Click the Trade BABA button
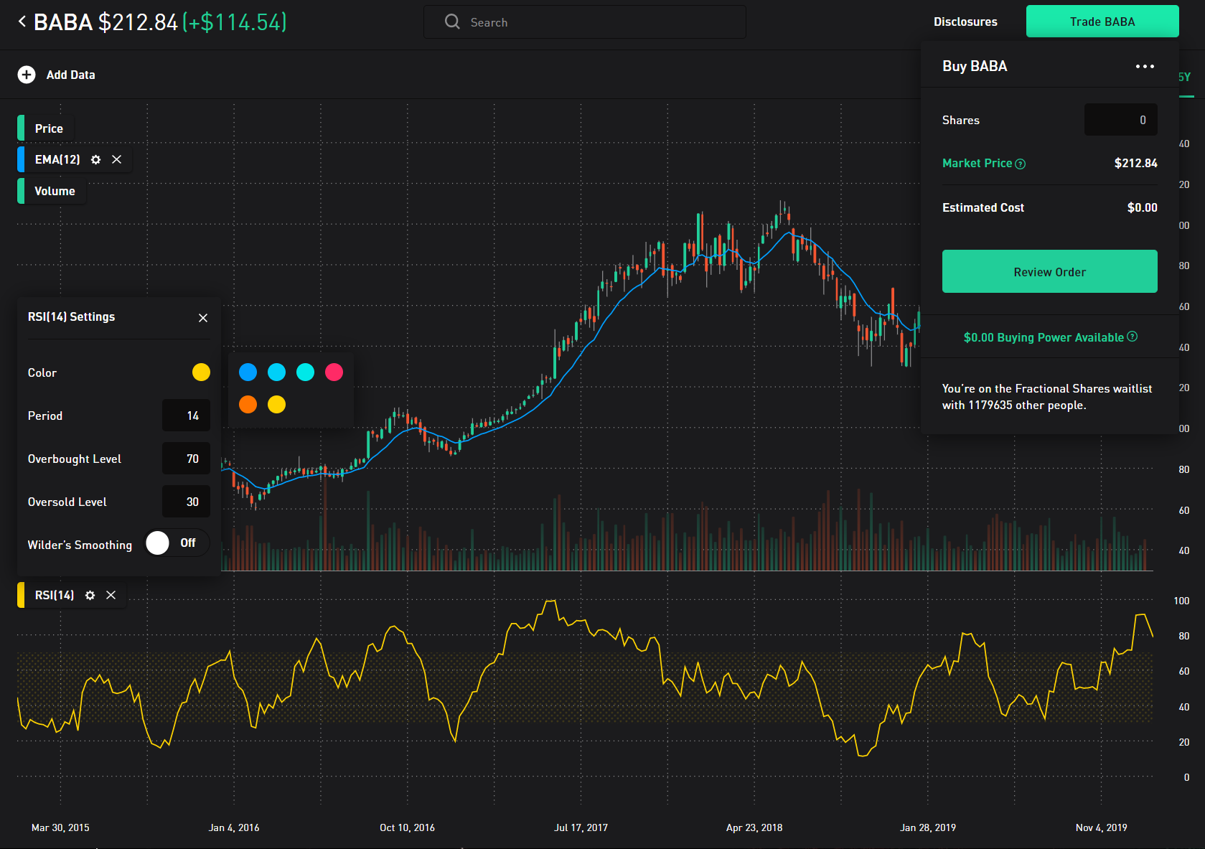Screen dimensions: 1205x849 (1102, 22)
